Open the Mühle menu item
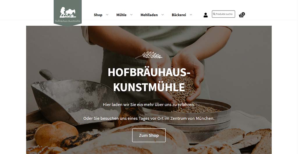298x154 pixels. tap(121, 15)
